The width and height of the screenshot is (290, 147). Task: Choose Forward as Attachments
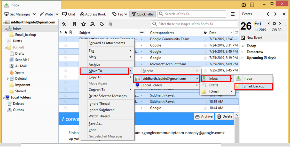point(107,43)
